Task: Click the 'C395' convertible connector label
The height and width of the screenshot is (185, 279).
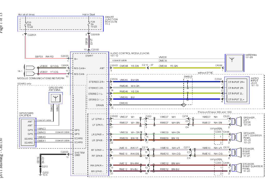Action: coord(218,132)
